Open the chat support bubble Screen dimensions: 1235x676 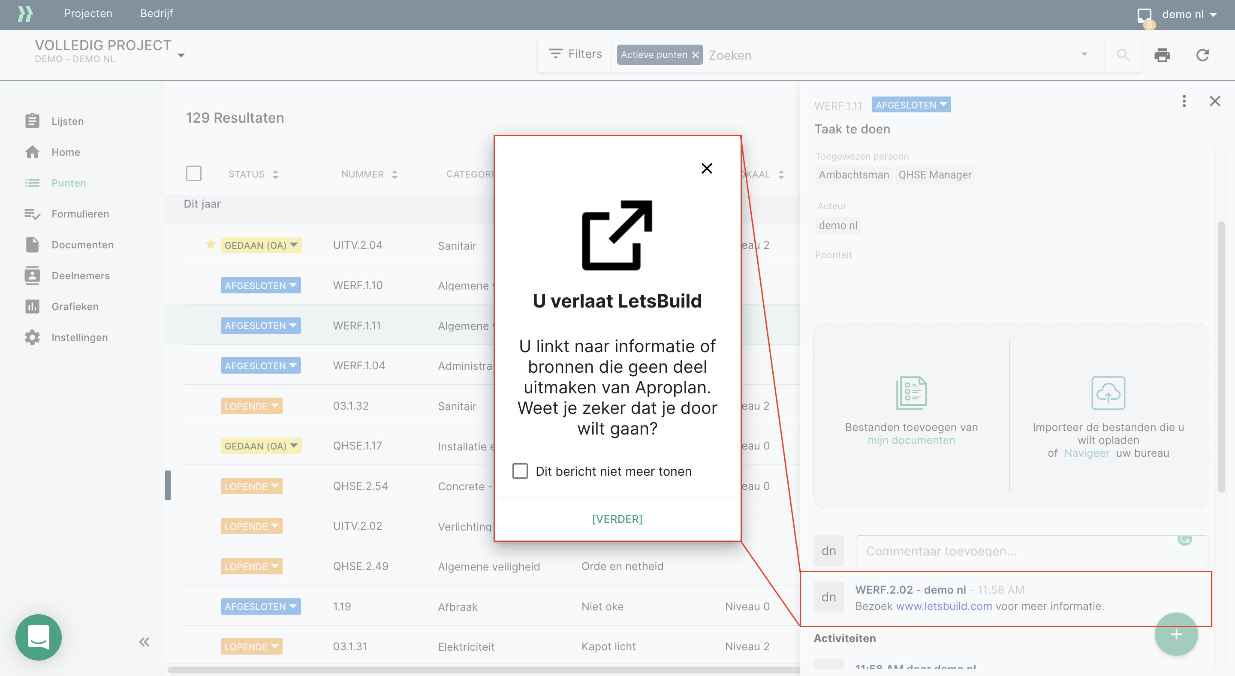[38, 637]
